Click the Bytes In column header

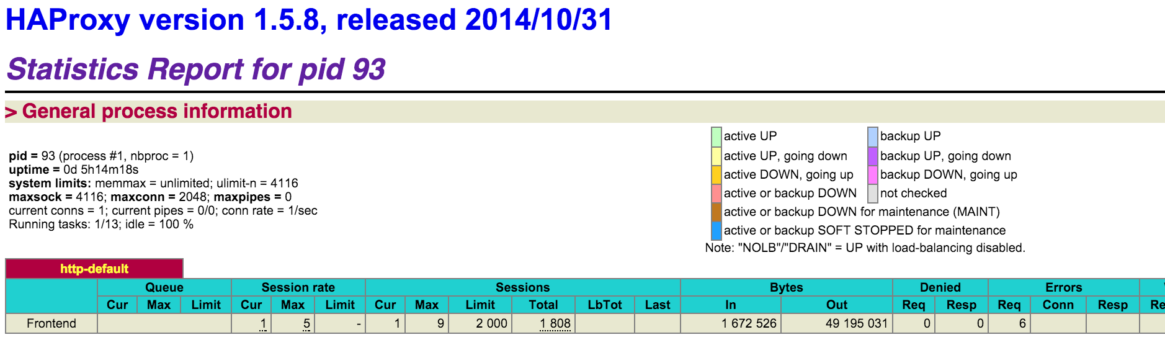click(x=731, y=305)
